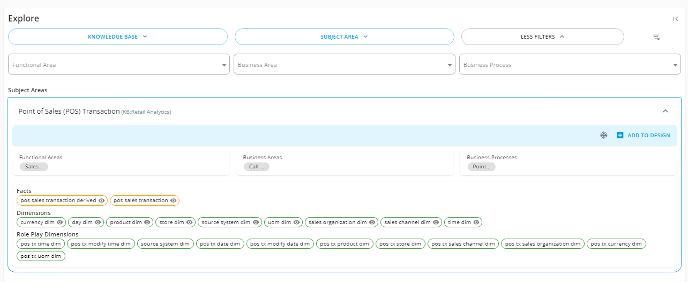Open the Subject Area dropdown
The image size is (688, 282).
[x=345, y=37]
